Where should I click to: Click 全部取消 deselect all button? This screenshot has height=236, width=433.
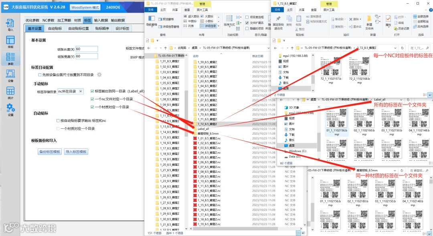421,21
